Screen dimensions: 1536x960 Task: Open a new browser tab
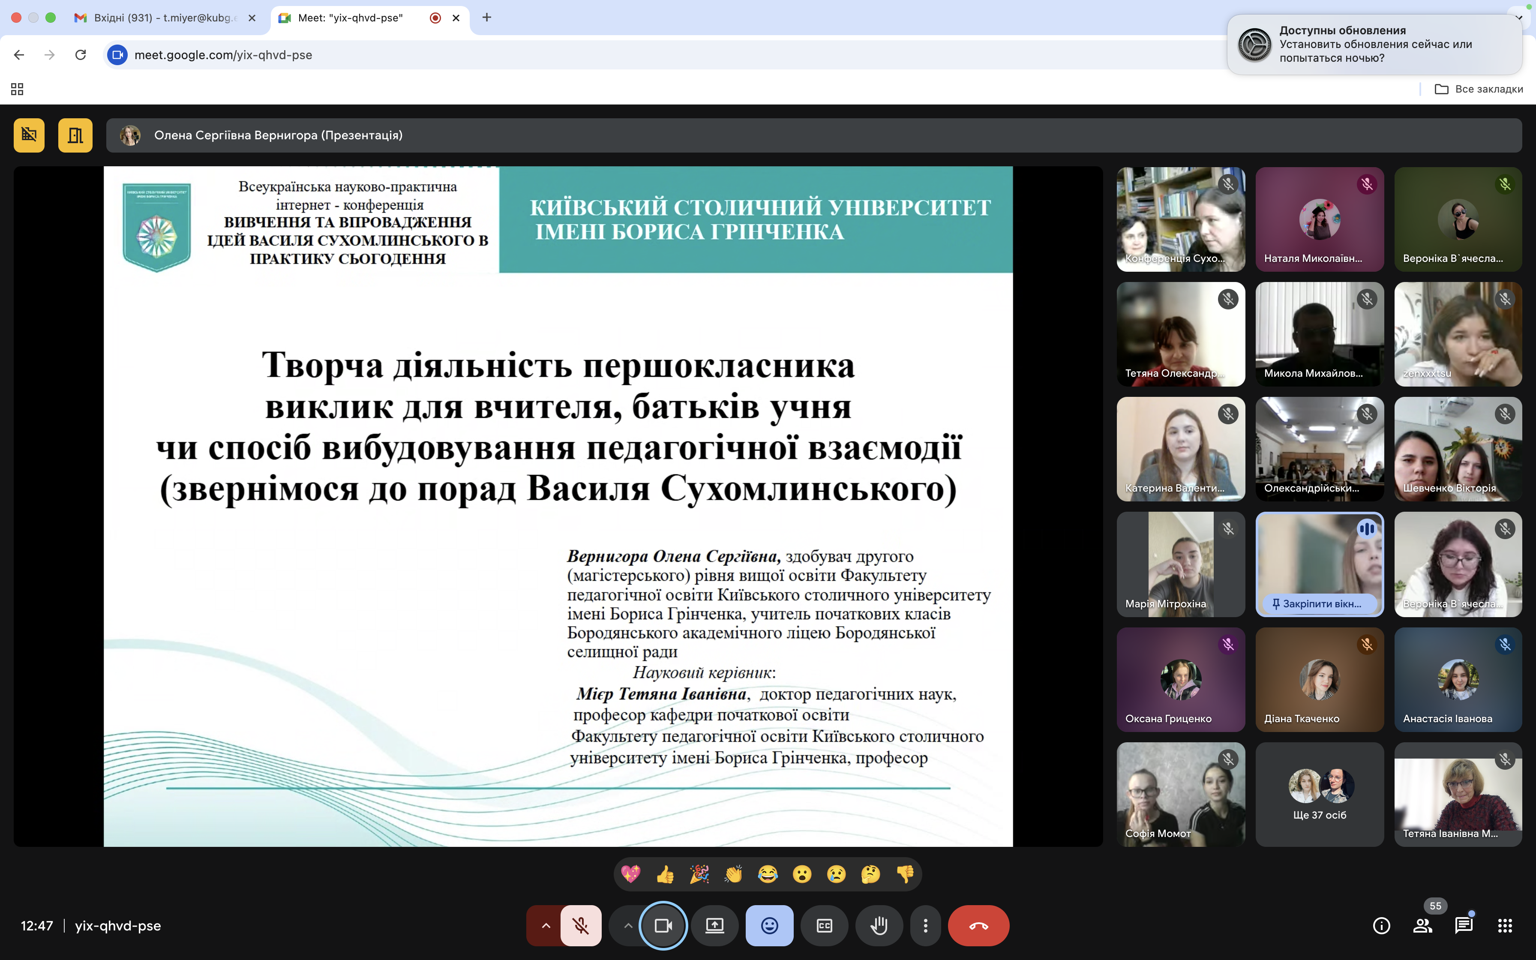(487, 18)
